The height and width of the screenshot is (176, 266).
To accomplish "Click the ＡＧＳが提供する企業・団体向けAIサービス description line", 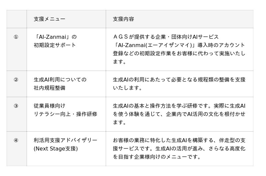I will click(x=166, y=37).
